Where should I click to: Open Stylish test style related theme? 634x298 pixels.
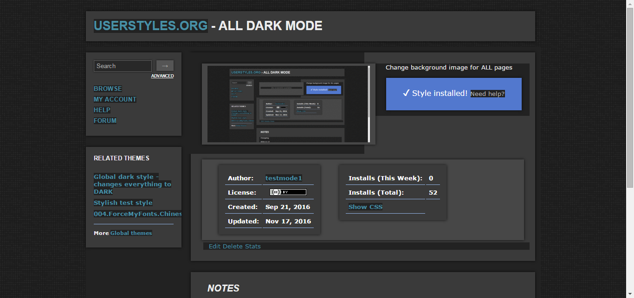click(x=123, y=203)
